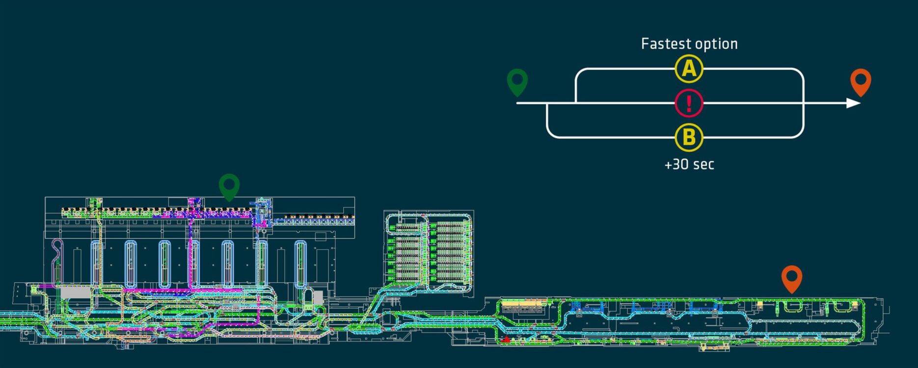Click the small gray block beside the arched loop
The width and height of the screenshot is (918, 368).
click(x=318, y=297)
